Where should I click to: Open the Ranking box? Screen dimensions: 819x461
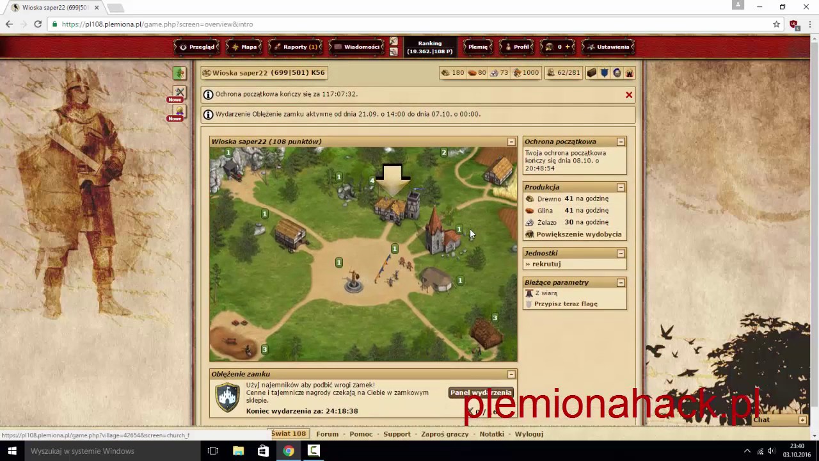coord(430,47)
